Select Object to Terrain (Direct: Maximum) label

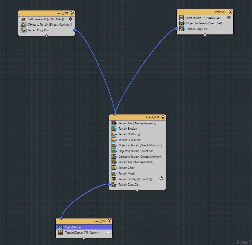coord(50,25)
